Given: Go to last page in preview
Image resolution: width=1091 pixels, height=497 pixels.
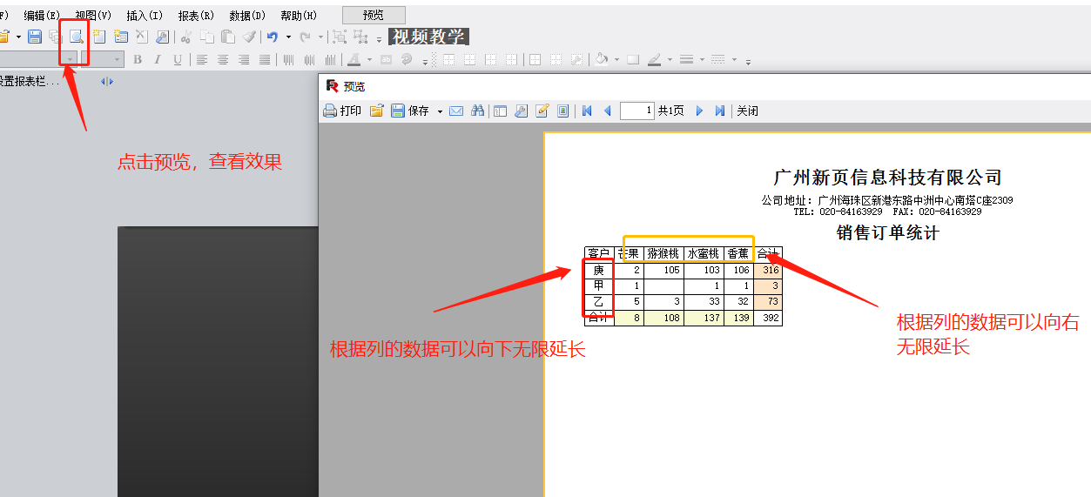Looking at the screenshot, I should pos(719,111).
